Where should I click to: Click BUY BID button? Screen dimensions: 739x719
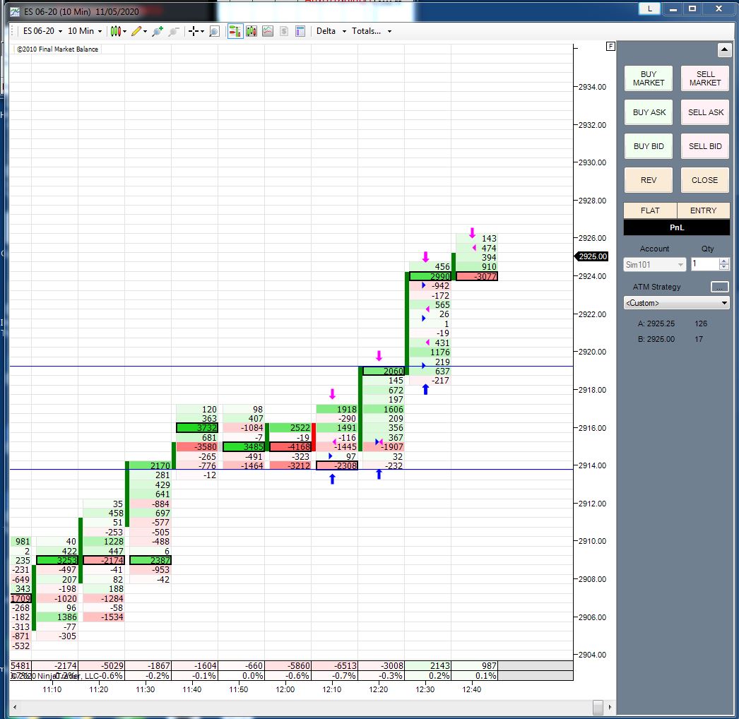click(x=649, y=146)
